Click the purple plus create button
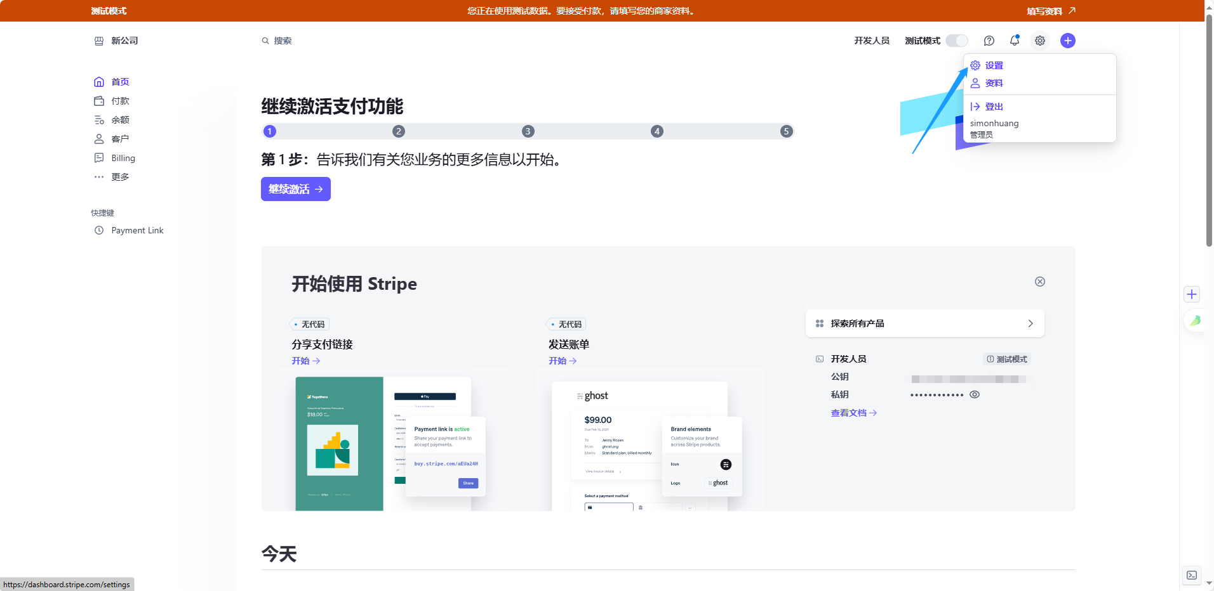The width and height of the screenshot is (1214, 591). click(x=1068, y=41)
